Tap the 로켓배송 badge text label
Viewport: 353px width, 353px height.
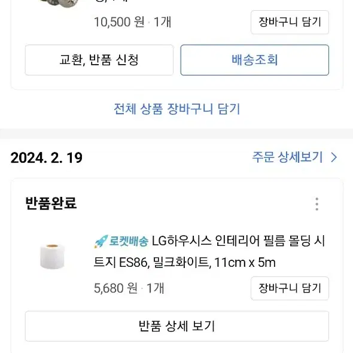(129, 241)
